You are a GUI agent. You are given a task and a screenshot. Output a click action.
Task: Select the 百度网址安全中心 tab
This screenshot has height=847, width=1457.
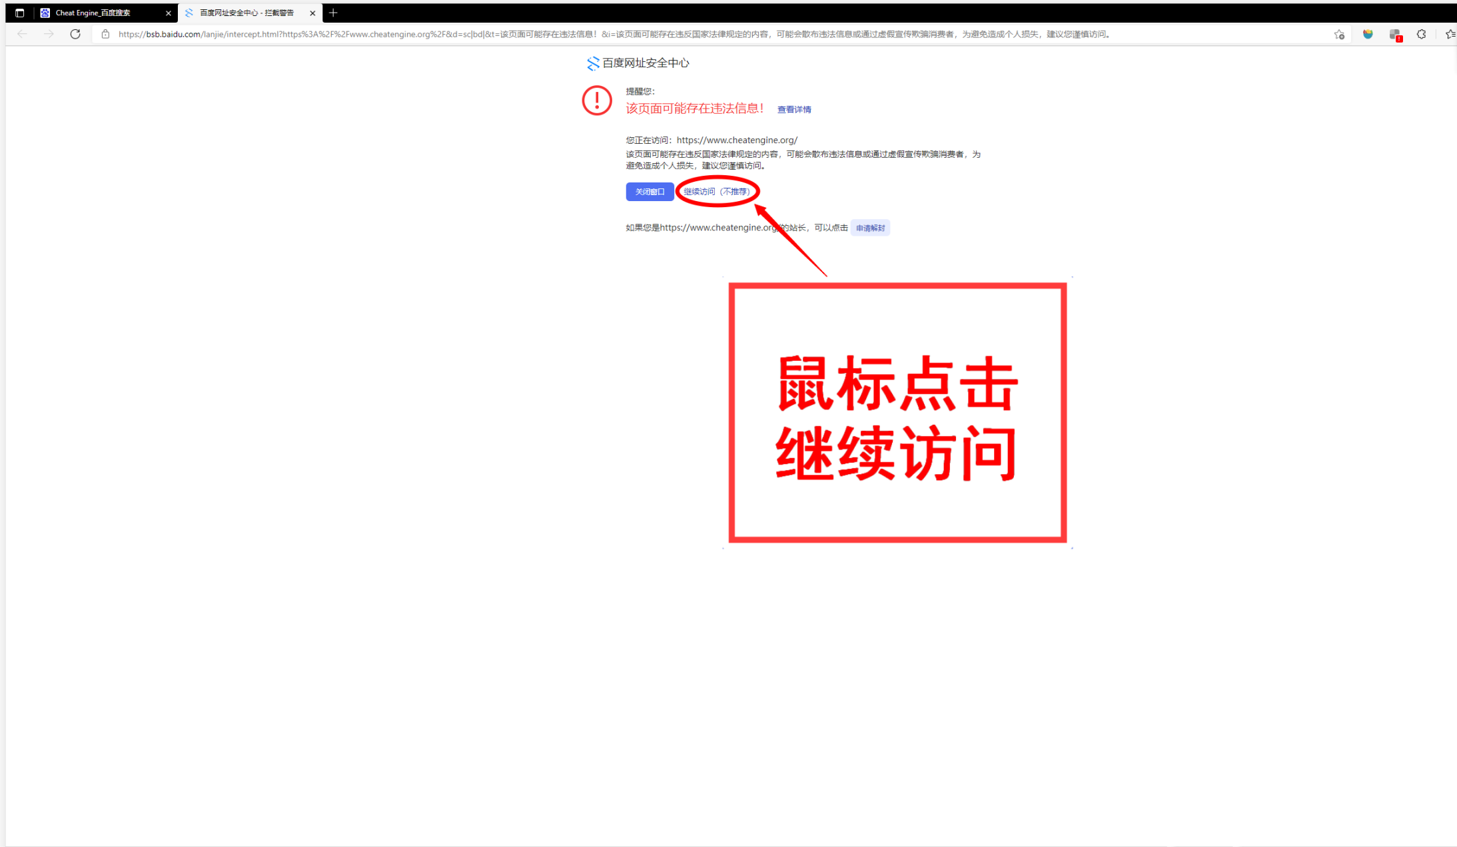[246, 13]
